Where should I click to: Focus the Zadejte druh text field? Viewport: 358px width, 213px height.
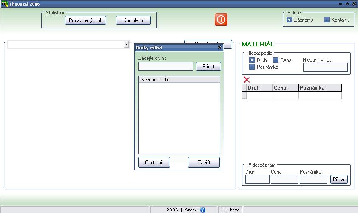pos(165,67)
